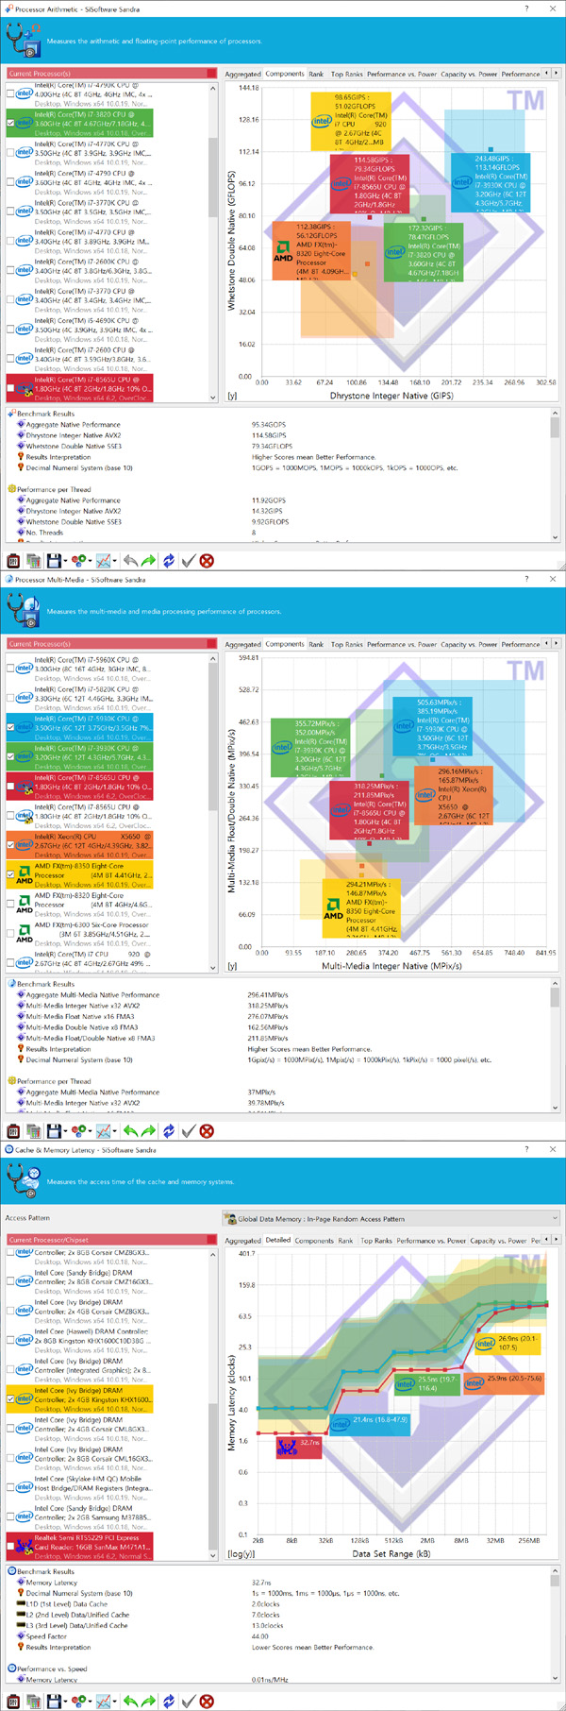
Task: Switch to Aggregated tab in Processor Arithmetic window
Action: coord(243,74)
